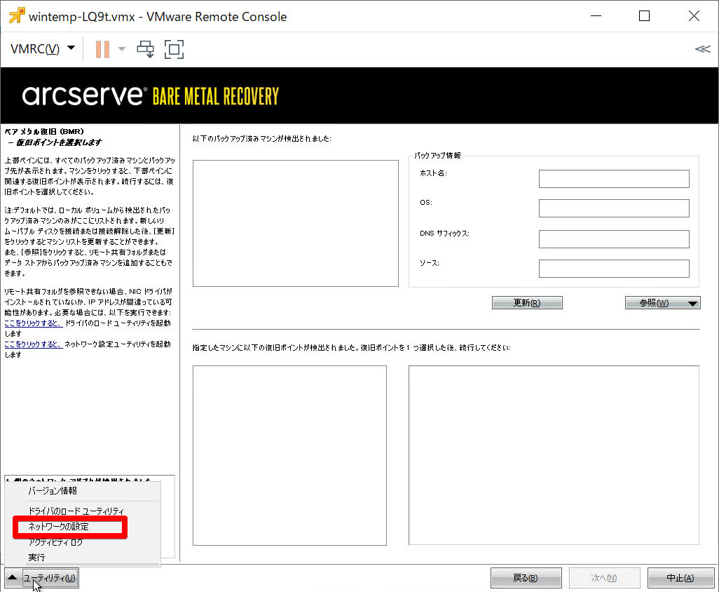
Task: Toggle full screen mode icon
Action: coord(174,49)
